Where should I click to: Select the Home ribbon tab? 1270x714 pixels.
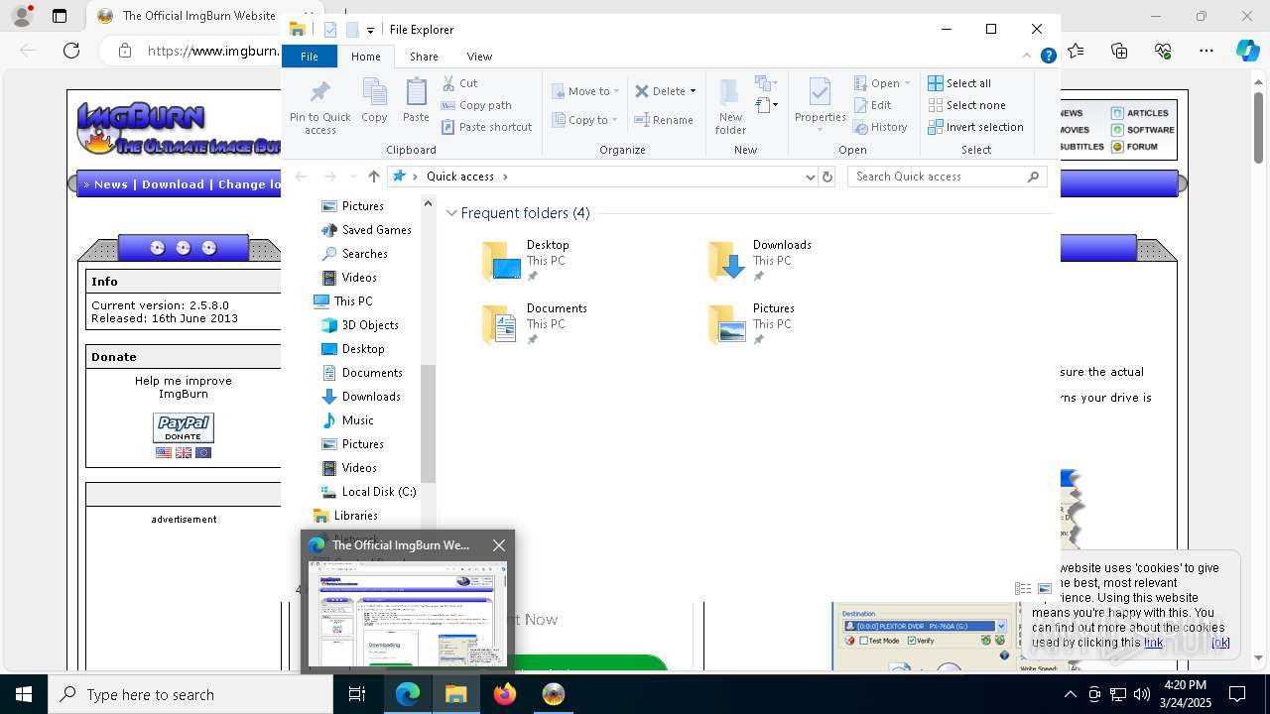365,57
